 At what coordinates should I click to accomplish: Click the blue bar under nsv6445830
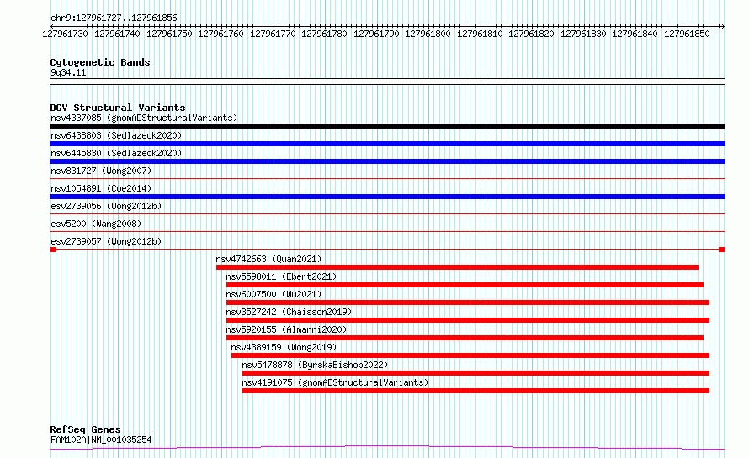point(387,161)
